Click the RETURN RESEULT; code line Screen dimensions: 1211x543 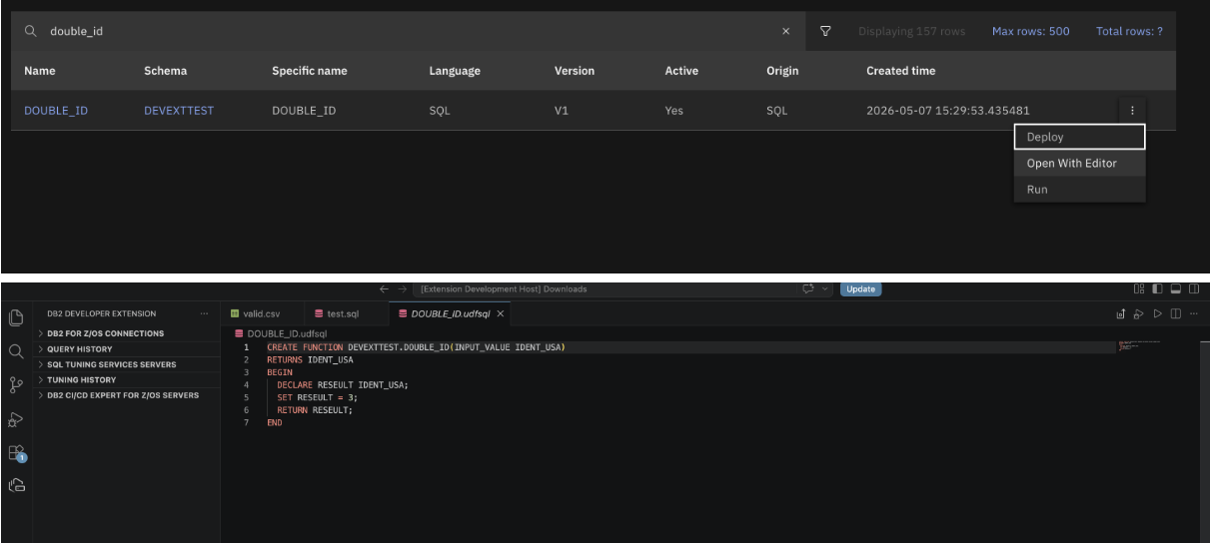[315, 409]
